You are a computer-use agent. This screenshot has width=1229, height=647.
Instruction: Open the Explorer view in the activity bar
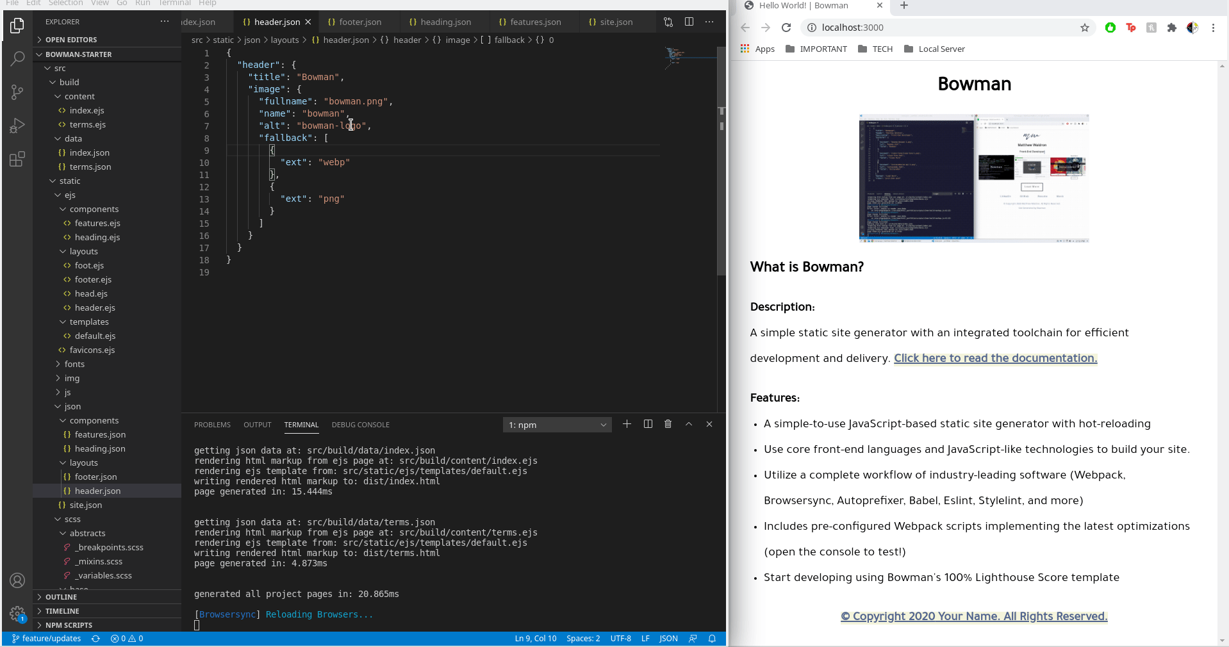(x=17, y=26)
